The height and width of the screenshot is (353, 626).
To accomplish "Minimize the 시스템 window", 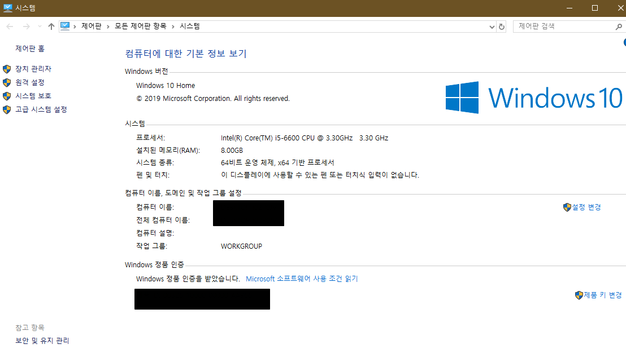I will coord(570,8).
